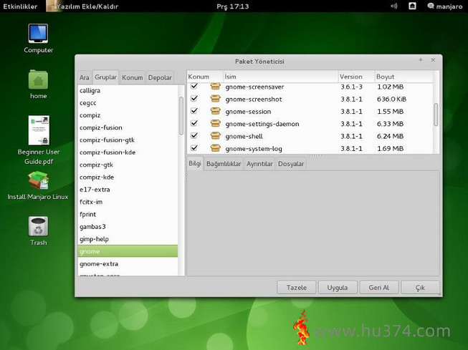Switch to the Ara tab

[85, 77]
